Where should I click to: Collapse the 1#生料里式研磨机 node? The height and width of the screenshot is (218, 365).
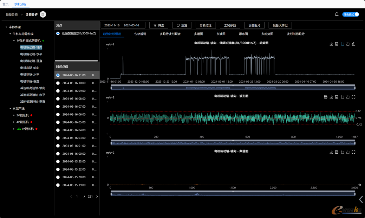pyautogui.click(x=14, y=40)
